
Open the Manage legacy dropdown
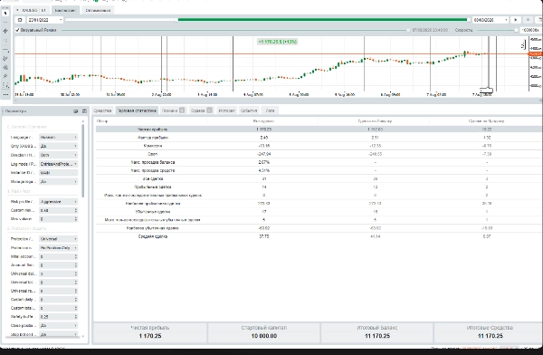(58, 182)
